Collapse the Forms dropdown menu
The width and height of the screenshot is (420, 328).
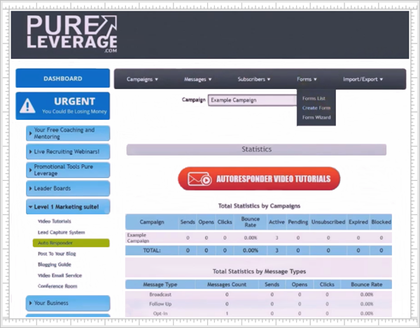(307, 79)
